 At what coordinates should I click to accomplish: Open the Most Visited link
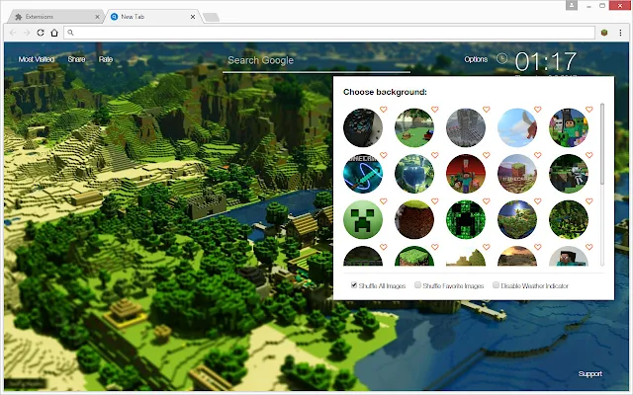(x=36, y=59)
